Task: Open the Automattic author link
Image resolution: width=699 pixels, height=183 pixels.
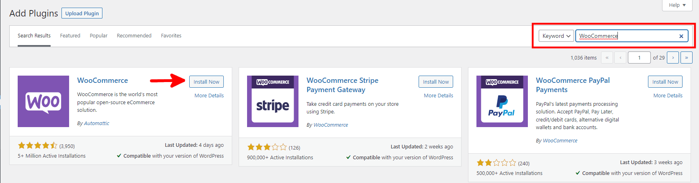Action: tap(96, 123)
